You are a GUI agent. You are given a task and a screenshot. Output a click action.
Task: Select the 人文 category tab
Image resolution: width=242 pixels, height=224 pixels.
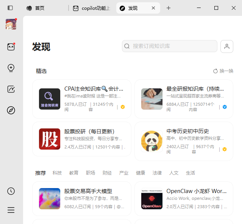174,173
